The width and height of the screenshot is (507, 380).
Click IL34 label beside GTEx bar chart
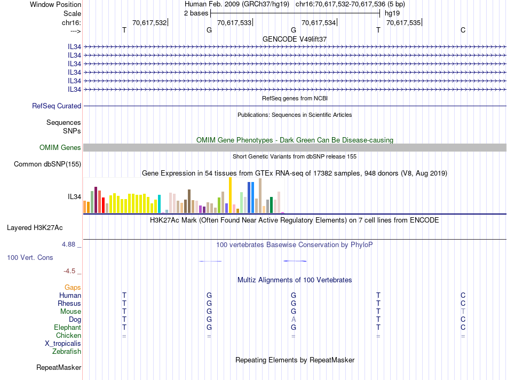coord(74,196)
